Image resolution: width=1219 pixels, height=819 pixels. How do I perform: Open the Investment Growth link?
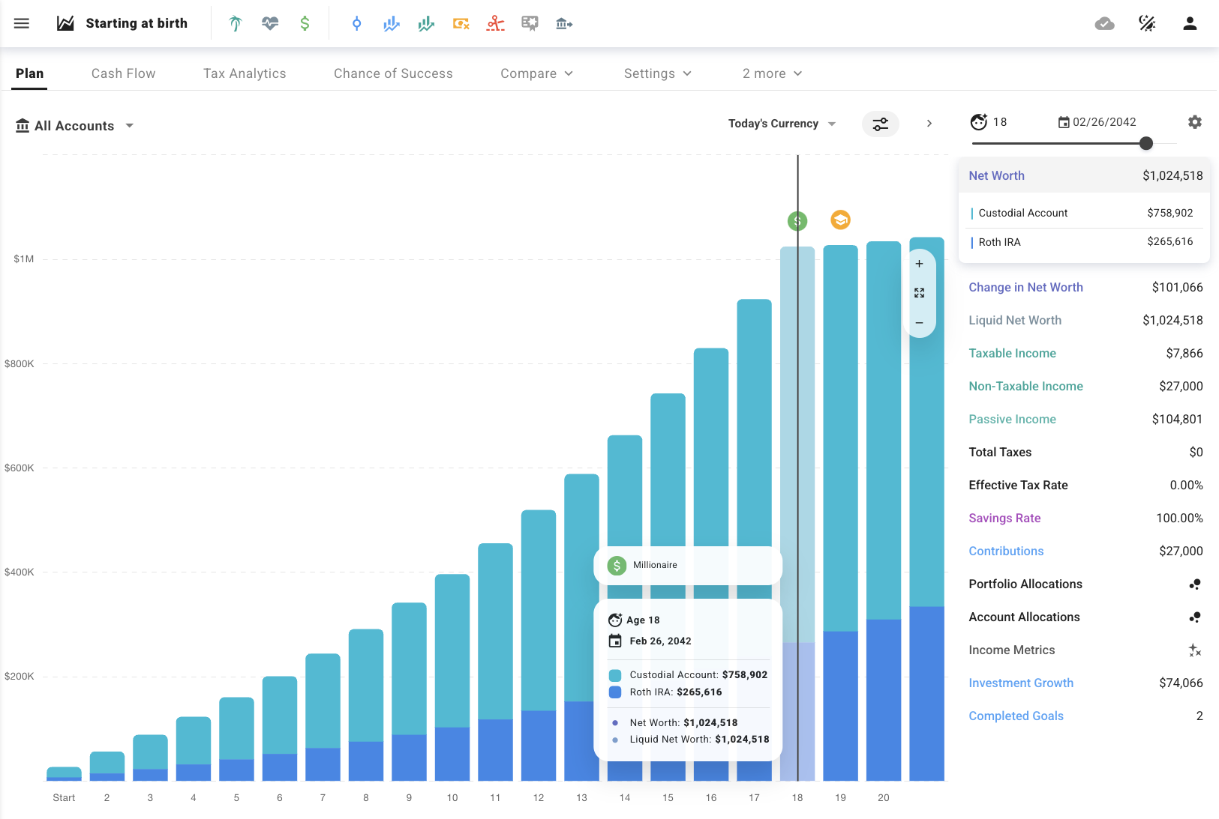coord(1020,683)
